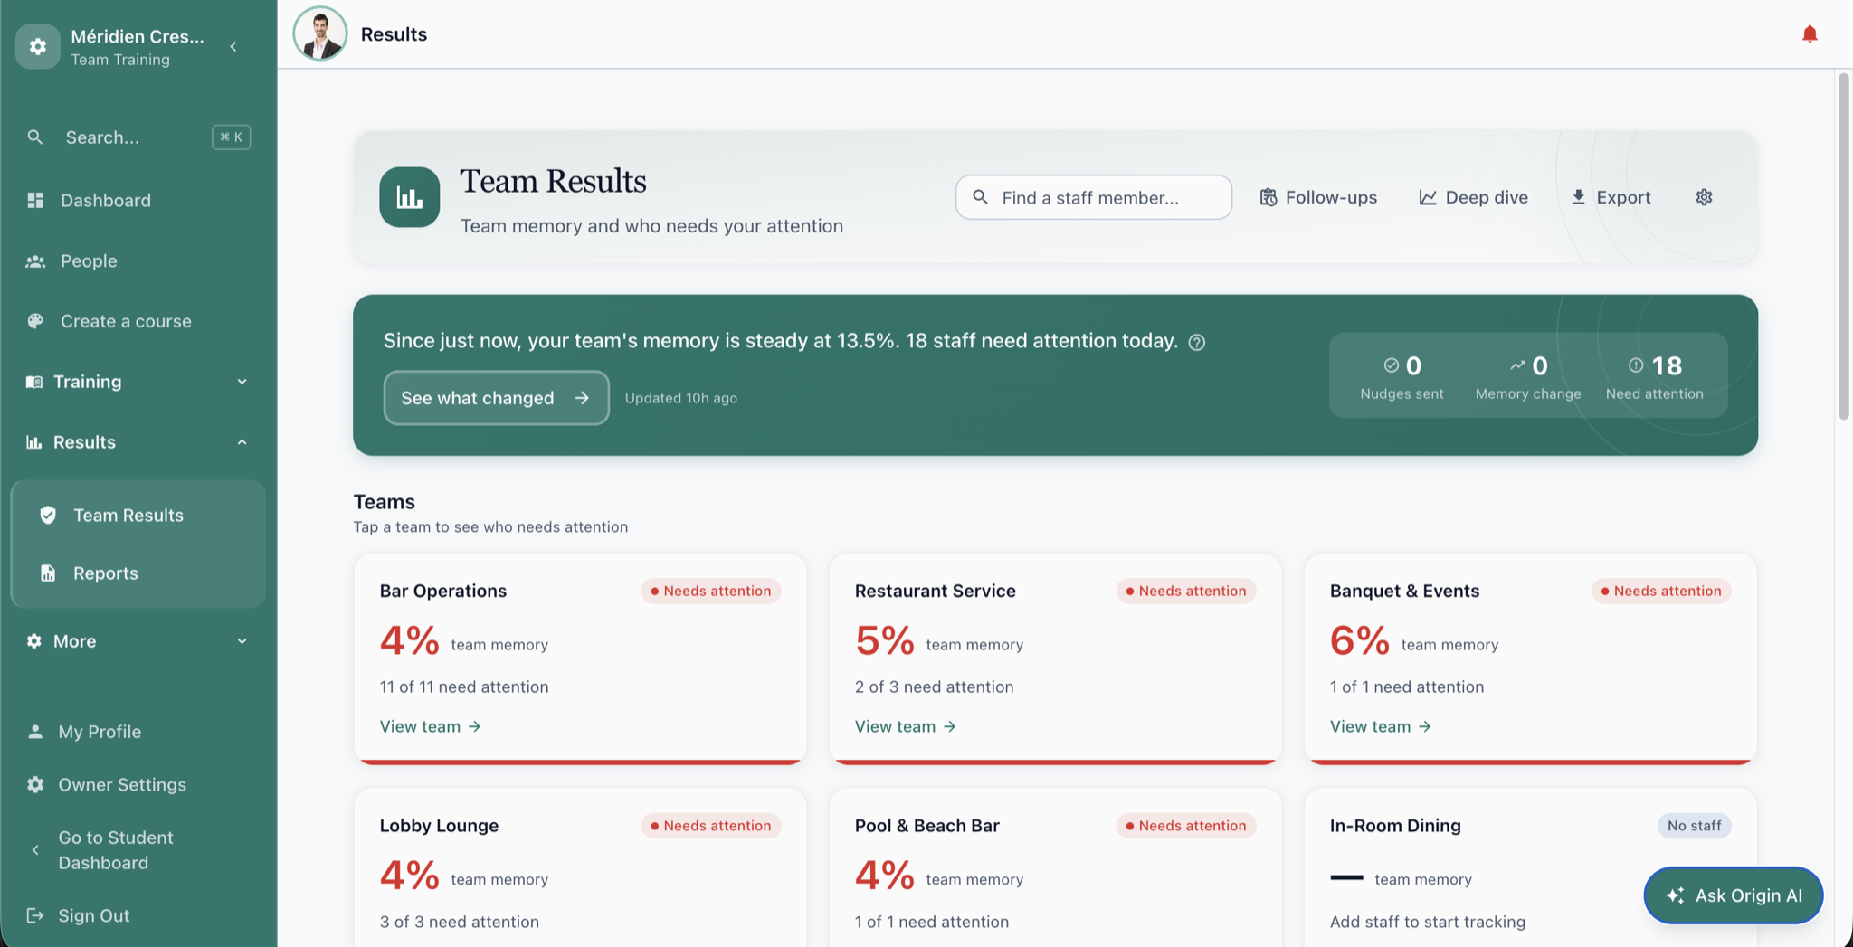Click the Memory change statistic
1853x947 pixels.
coord(1528,376)
